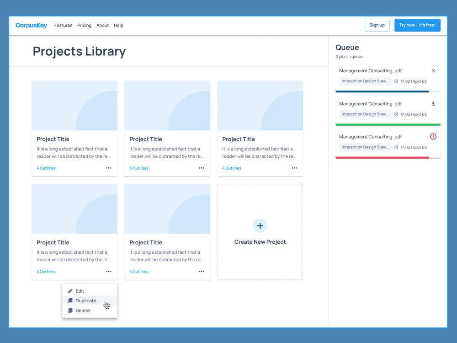Open bottom-middle project card thumbnail
Image resolution: width=457 pixels, height=343 pixels.
point(167,209)
